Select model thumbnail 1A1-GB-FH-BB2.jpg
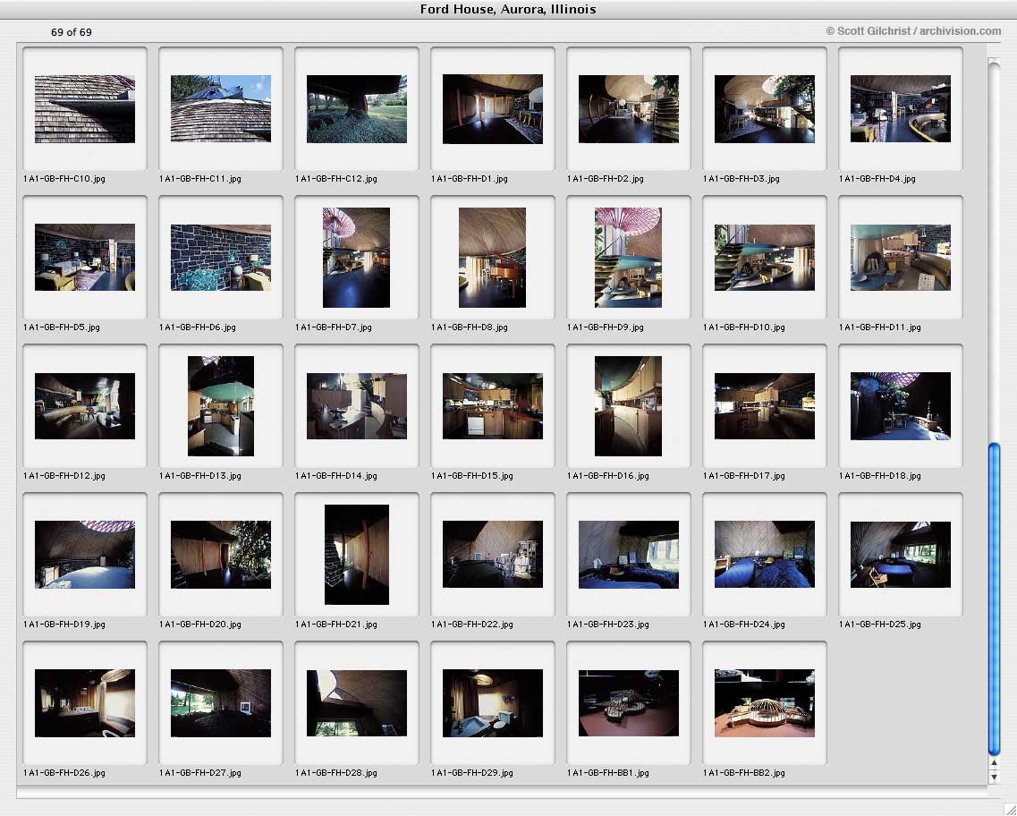 pos(765,703)
